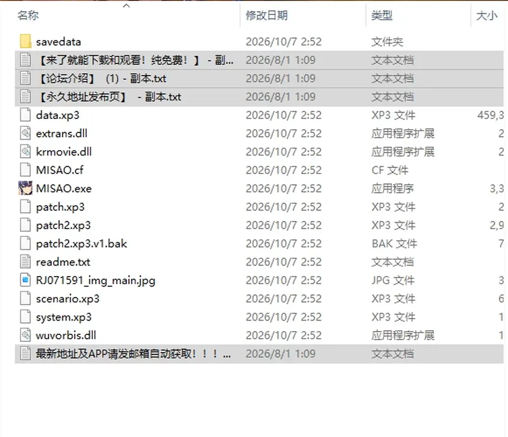This screenshot has width=508, height=437.
Task: Select the system.xp3 file name
Action: (64, 317)
